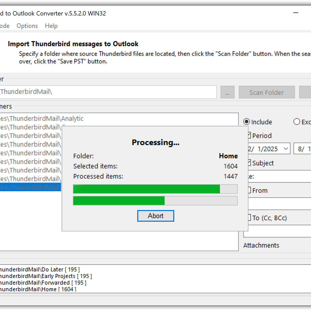
Task: Select the Include radio button
Action: [x=247, y=122]
